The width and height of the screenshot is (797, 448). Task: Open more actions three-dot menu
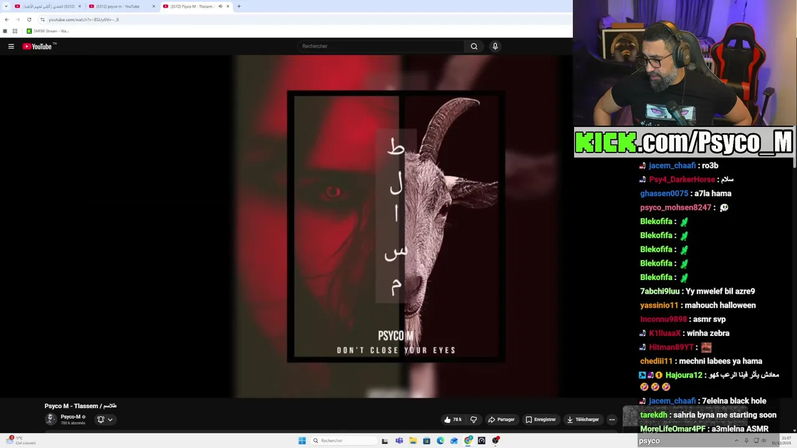612,419
